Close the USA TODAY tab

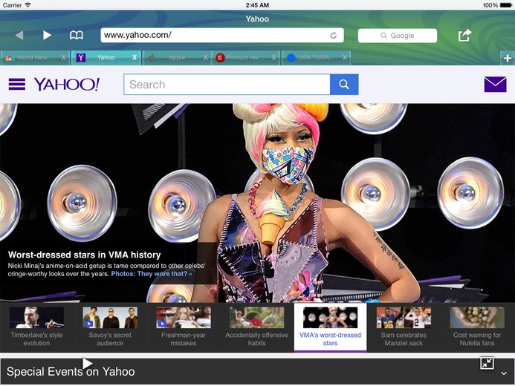(345, 57)
